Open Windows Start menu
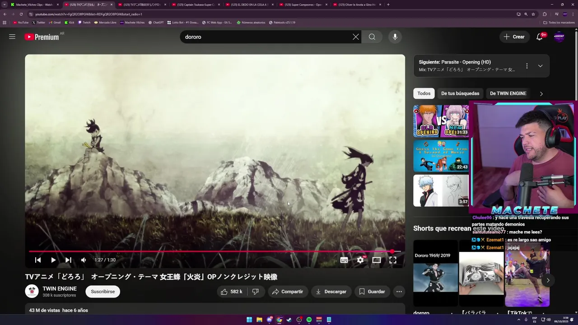 click(249, 320)
